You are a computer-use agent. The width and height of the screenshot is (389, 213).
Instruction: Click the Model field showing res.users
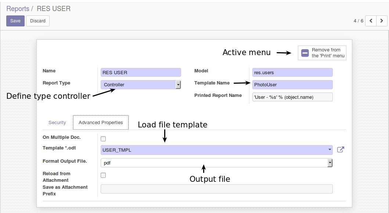(292, 72)
